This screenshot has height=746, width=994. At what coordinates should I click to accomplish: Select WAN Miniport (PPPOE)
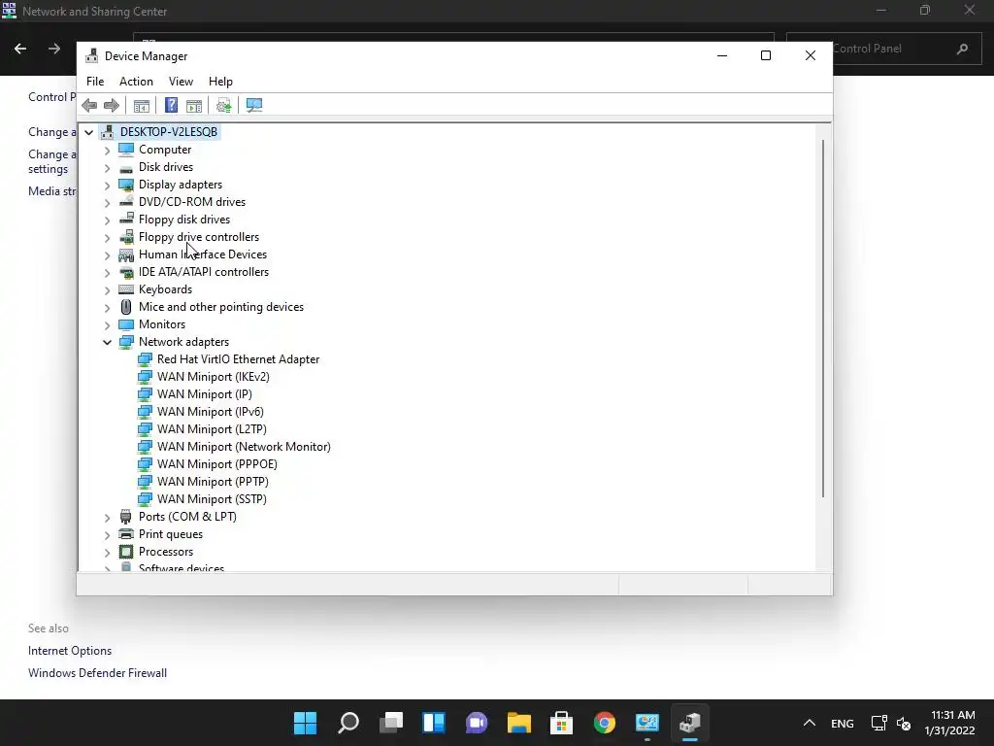tap(216, 464)
